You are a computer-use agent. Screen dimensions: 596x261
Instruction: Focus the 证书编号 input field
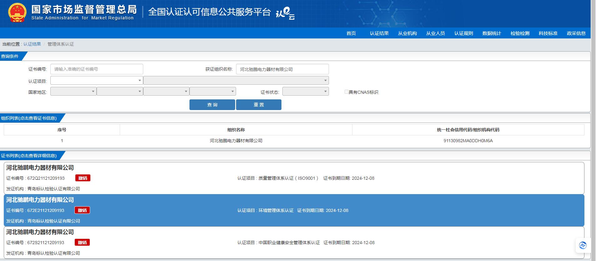(x=97, y=69)
